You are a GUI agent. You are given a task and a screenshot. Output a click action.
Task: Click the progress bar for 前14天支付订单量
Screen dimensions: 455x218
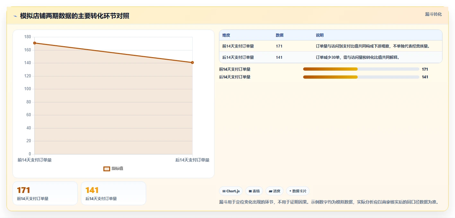pos(361,69)
